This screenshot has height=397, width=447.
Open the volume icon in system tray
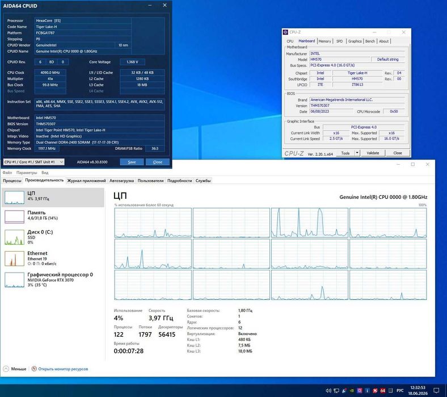pyautogui.click(x=328, y=390)
